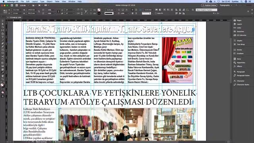Rotate 90 degrees clockwise icon
This screenshot has width=254, height=143.
78,10
